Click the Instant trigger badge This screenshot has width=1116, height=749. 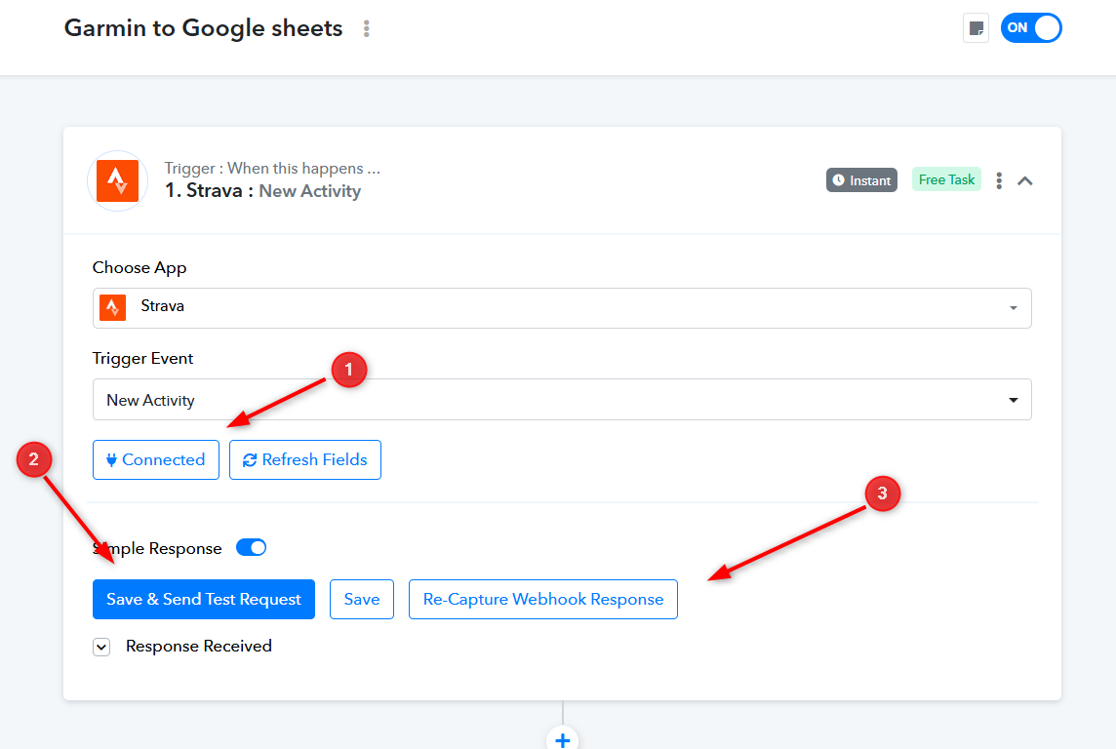[861, 180]
